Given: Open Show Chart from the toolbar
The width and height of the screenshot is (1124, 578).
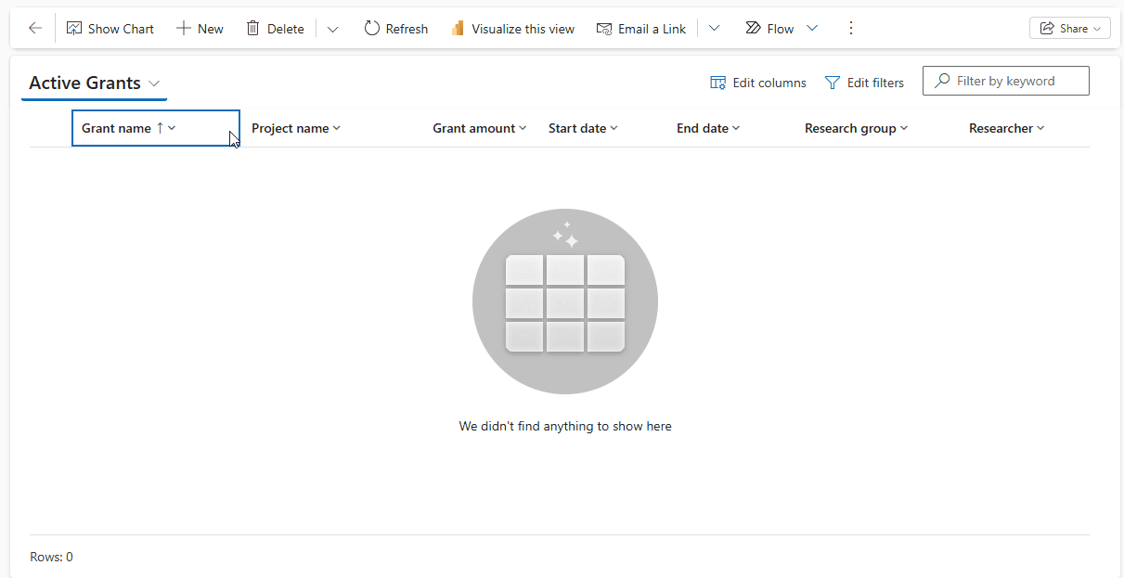Looking at the screenshot, I should coord(110,29).
